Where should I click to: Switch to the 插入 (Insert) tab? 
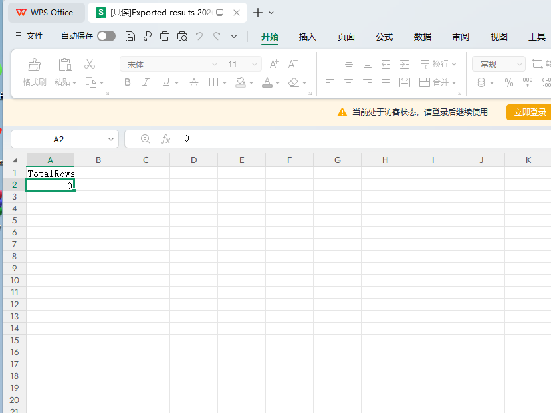[x=308, y=37]
